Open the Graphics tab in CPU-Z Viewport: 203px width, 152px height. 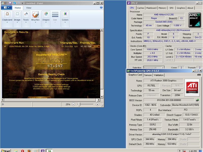181,8
